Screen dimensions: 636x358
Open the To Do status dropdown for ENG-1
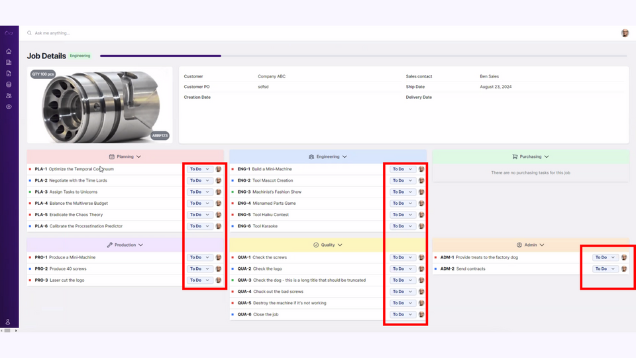pyautogui.click(x=402, y=169)
